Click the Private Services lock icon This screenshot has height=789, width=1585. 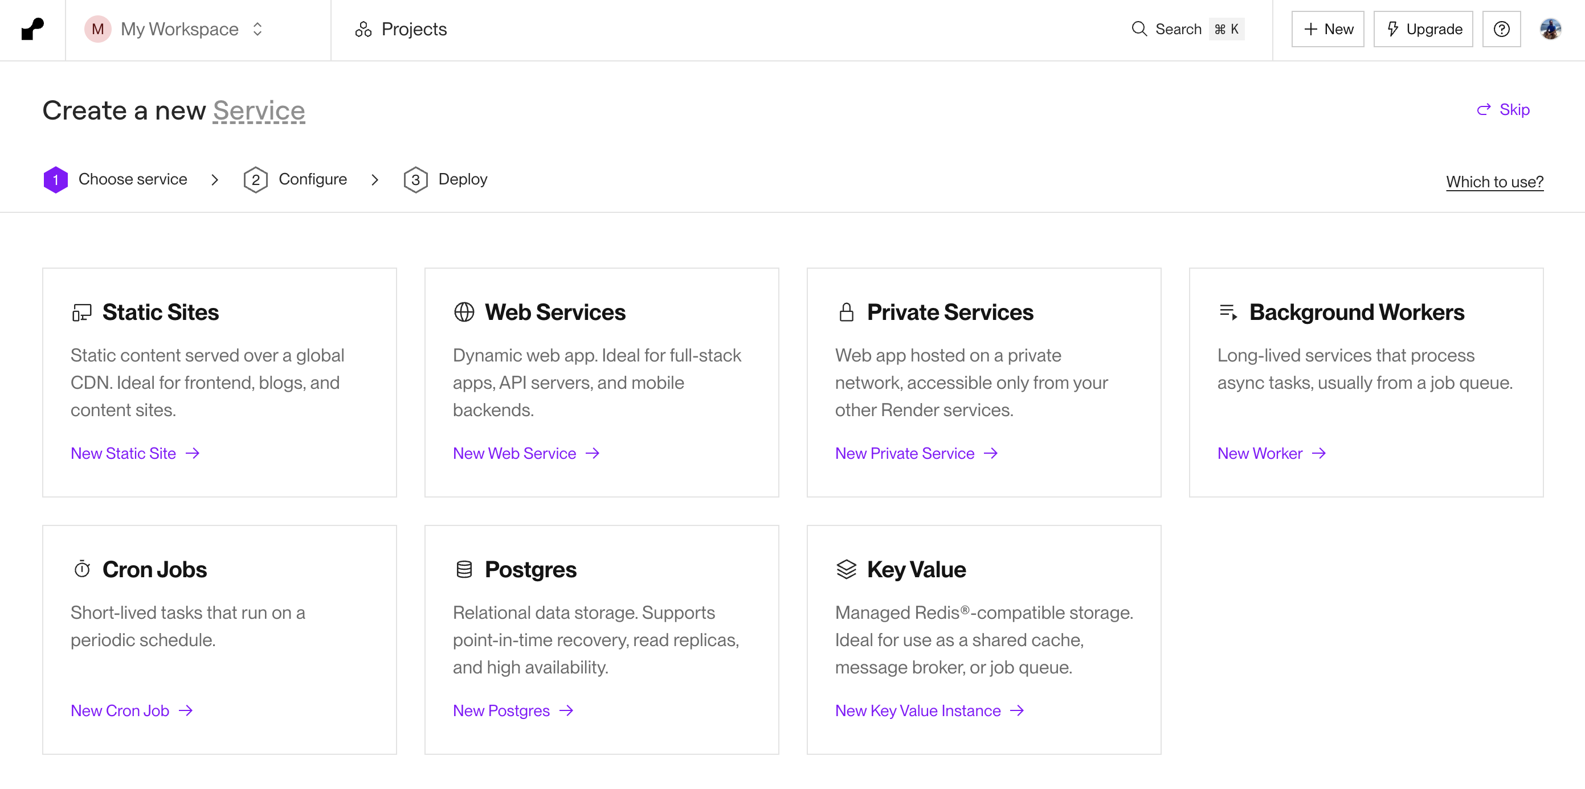[846, 313]
